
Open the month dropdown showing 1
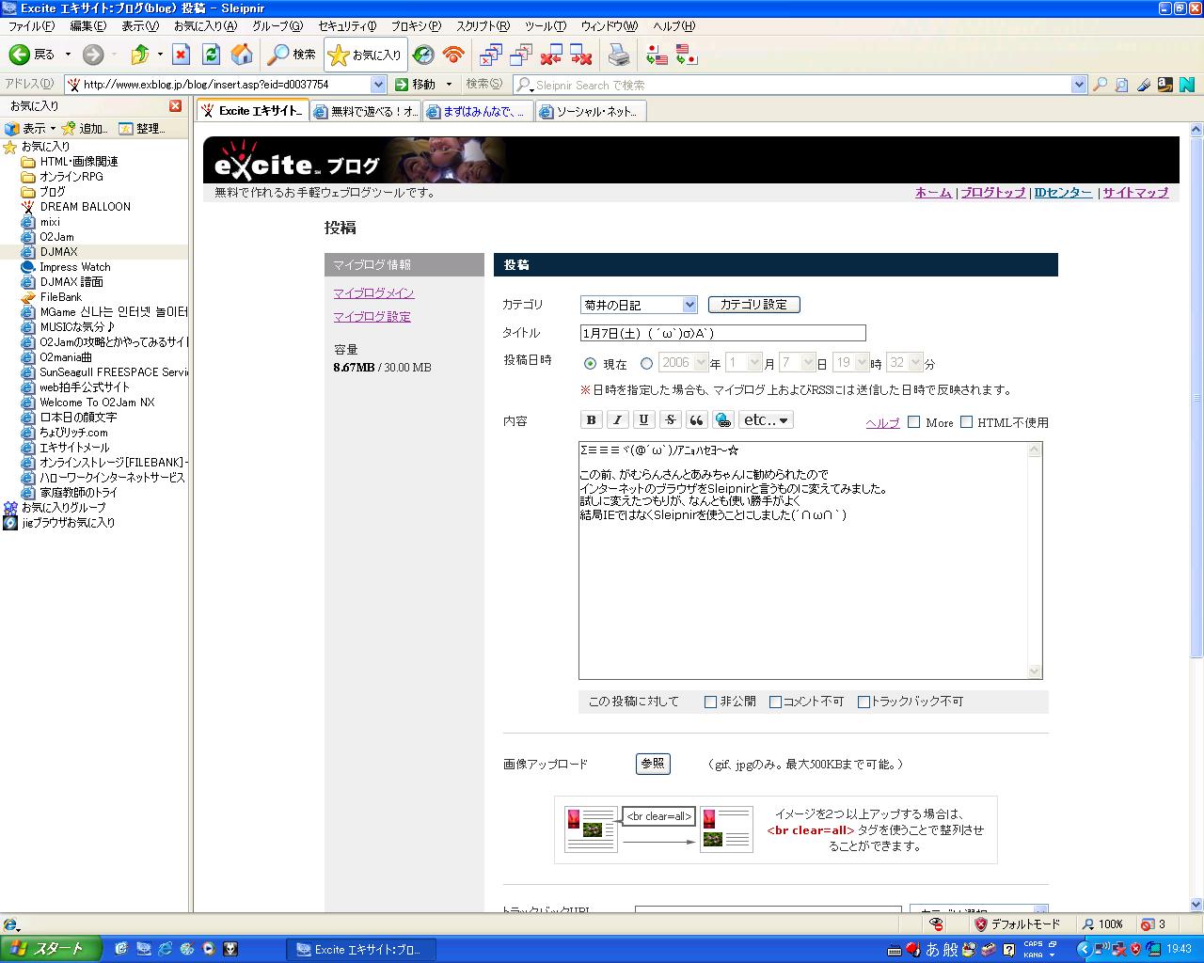pyautogui.click(x=743, y=362)
